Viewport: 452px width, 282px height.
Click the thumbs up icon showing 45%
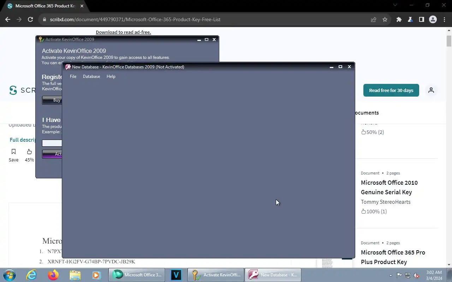click(29, 152)
